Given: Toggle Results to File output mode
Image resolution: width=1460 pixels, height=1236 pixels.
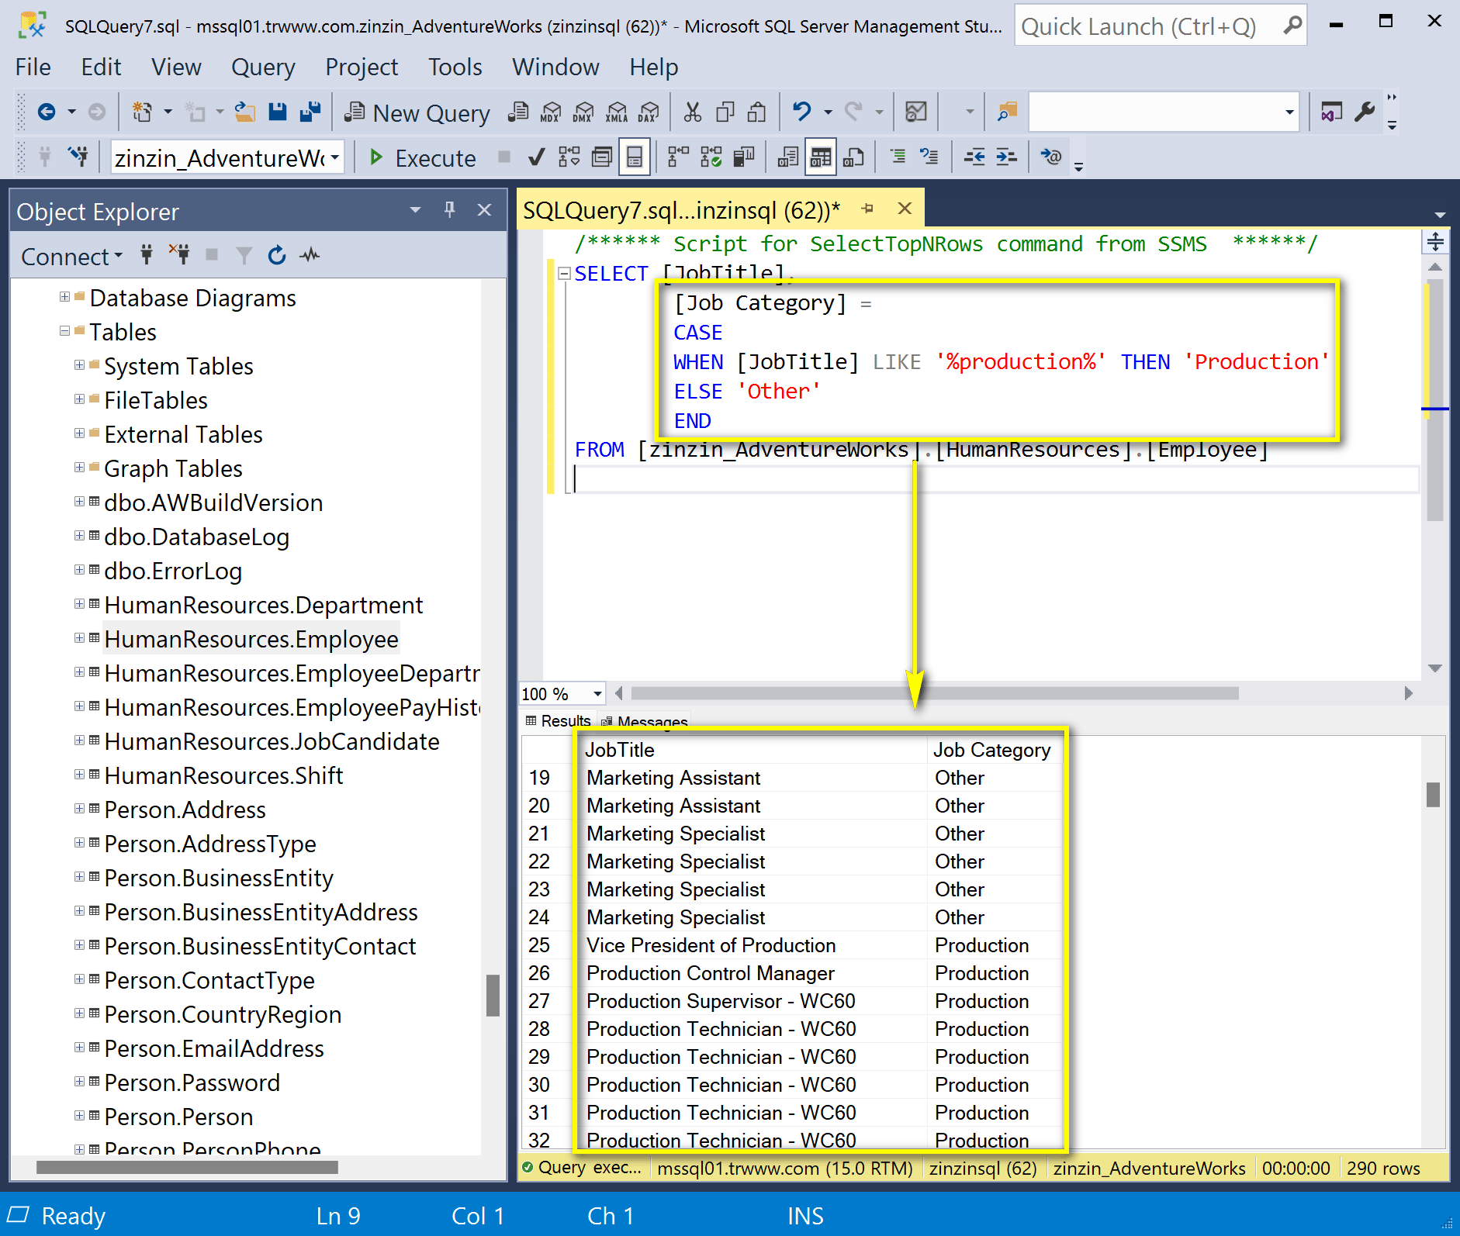Looking at the screenshot, I should coord(853,157).
